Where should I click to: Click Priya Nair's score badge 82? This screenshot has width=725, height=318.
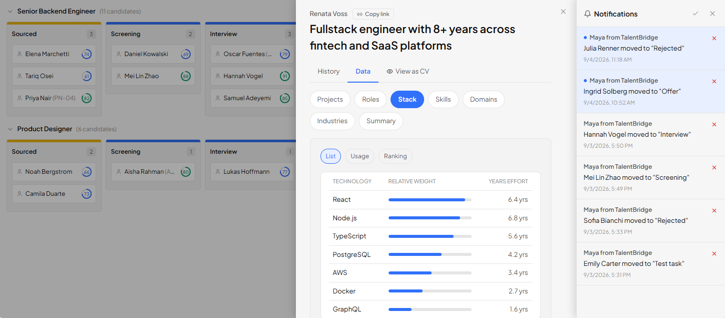[87, 98]
